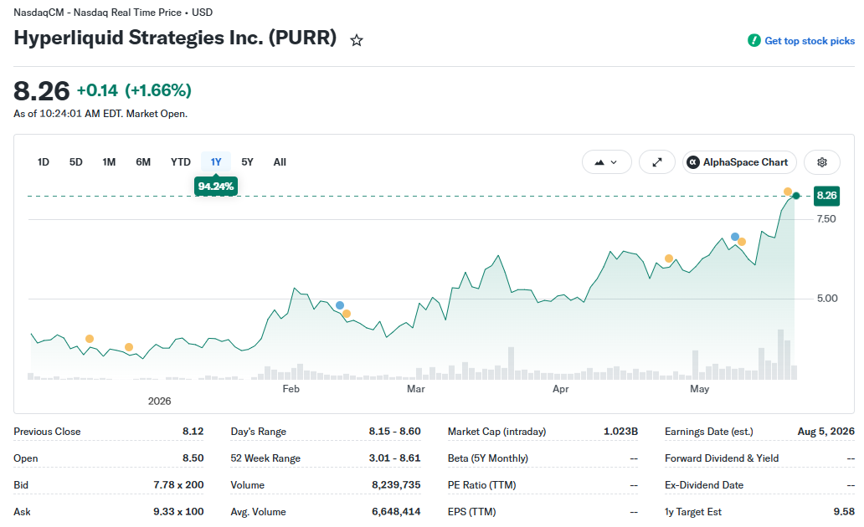The width and height of the screenshot is (864, 527).
Task: Click the blue event marker in May
Action: click(x=735, y=237)
